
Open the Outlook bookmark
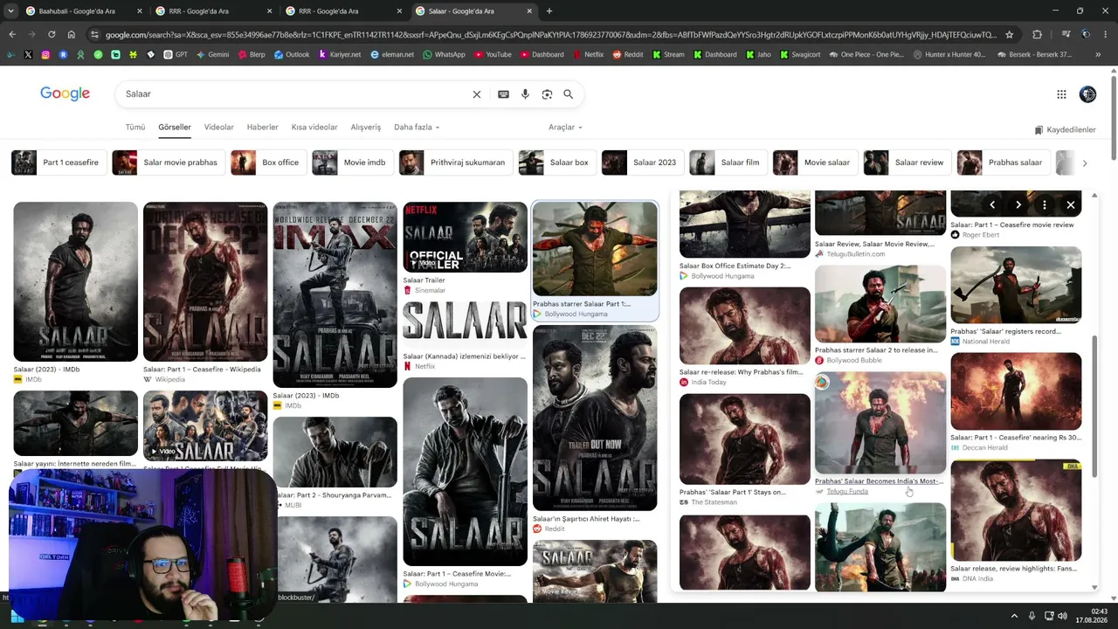click(x=292, y=54)
